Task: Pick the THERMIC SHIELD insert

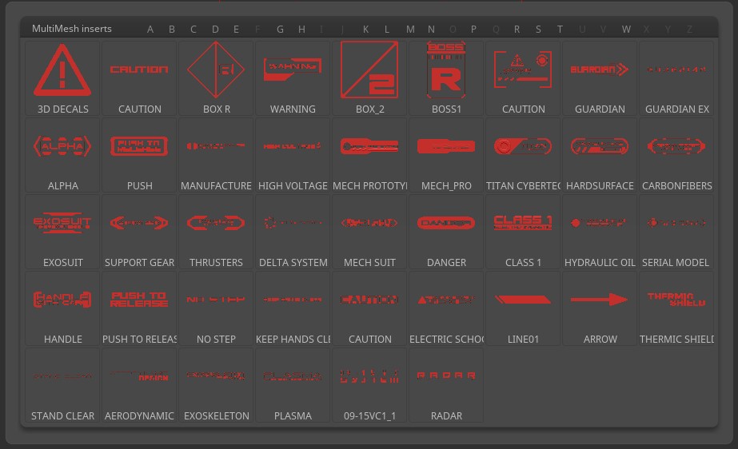Action: (676, 308)
